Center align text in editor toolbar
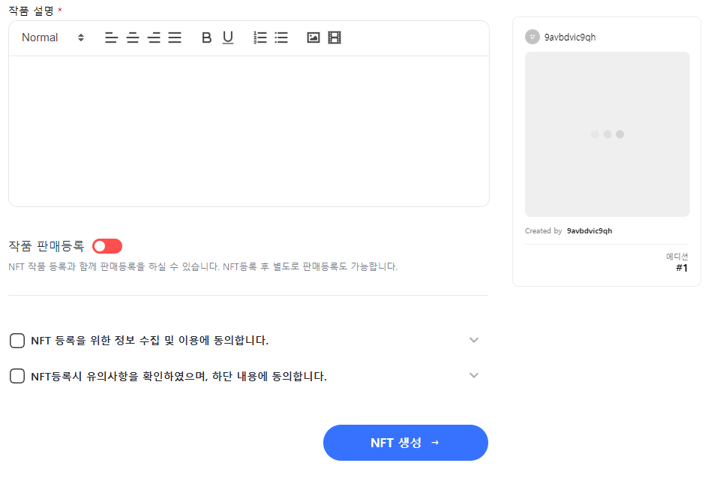This screenshot has width=714, height=481. tap(133, 38)
